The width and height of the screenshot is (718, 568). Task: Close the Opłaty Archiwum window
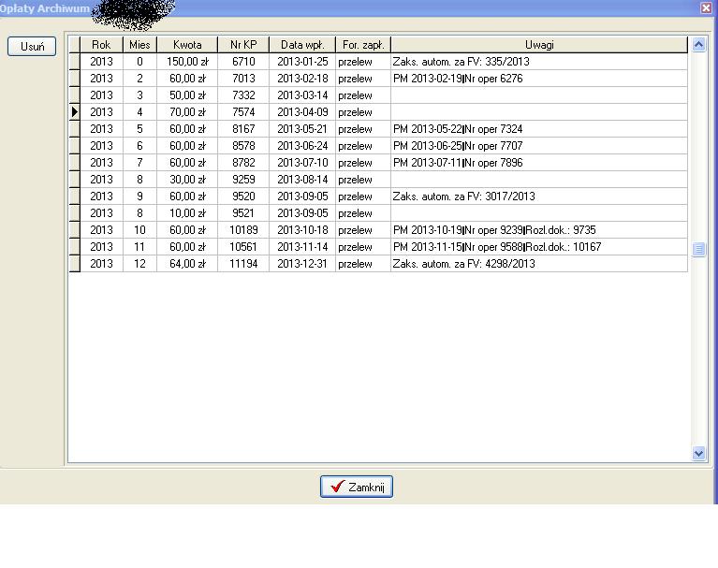tap(706, 7)
